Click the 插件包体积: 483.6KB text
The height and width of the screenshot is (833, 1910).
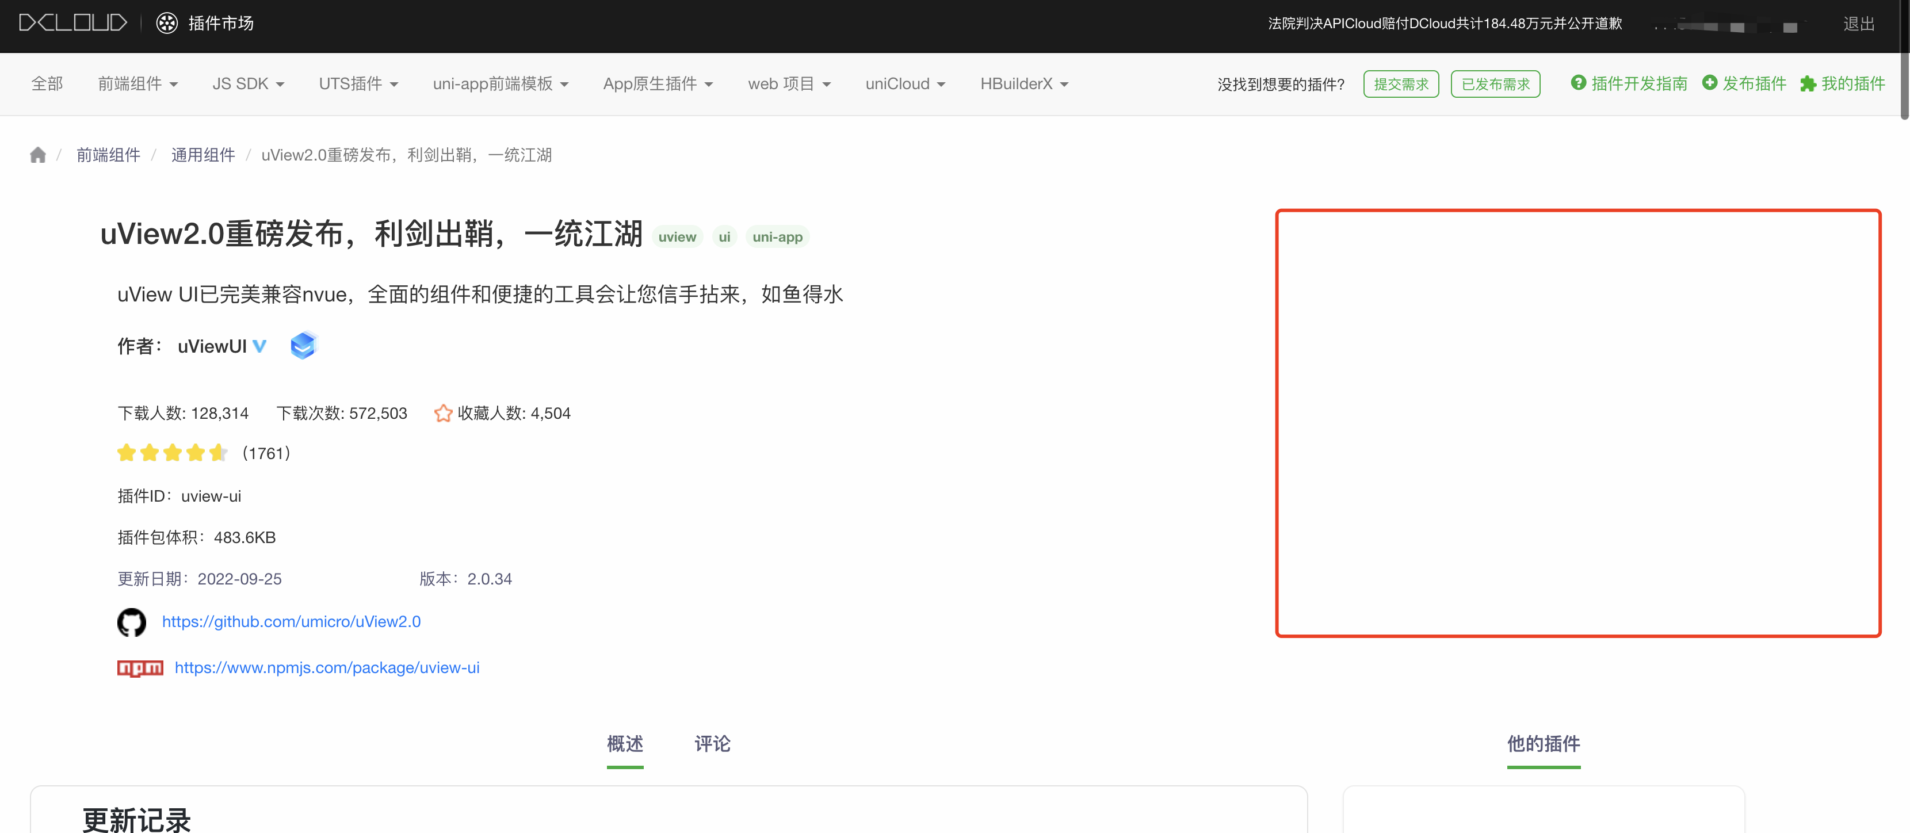pos(197,537)
